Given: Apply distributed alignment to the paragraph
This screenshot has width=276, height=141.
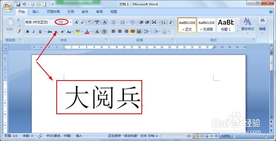Looking at the screenshot, I should pos(139,31).
